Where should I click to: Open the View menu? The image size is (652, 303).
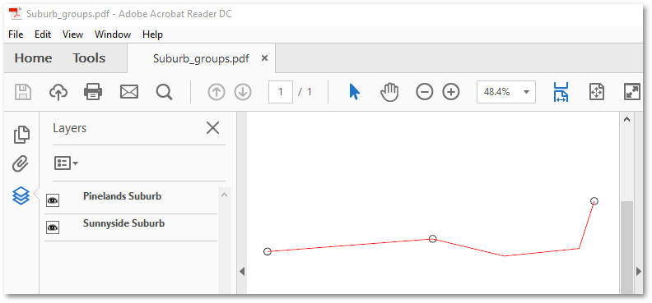[72, 34]
